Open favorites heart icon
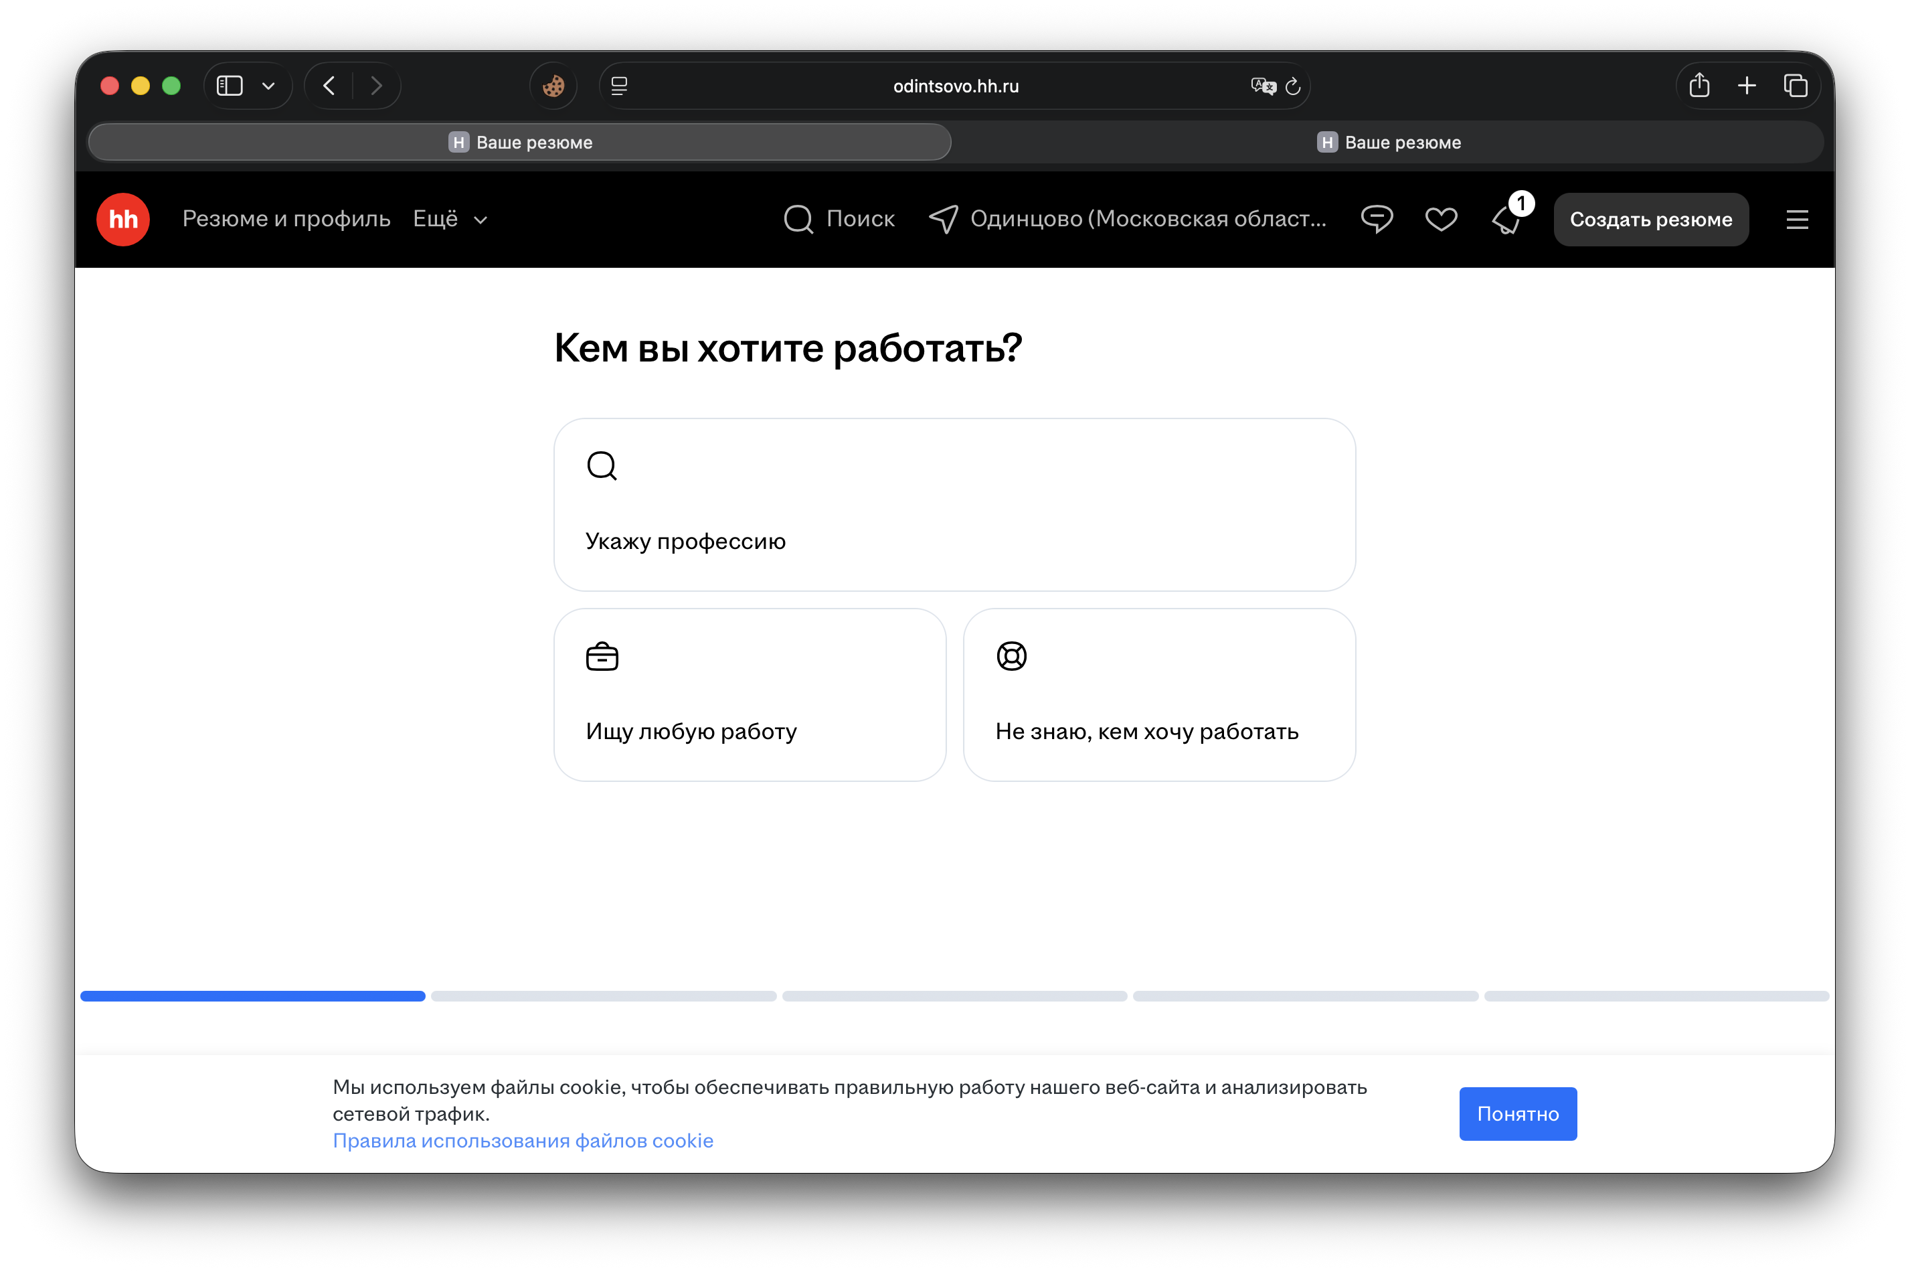Image resolution: width=1910 pixels, height=1272 pixels. tap(1441, 219)
